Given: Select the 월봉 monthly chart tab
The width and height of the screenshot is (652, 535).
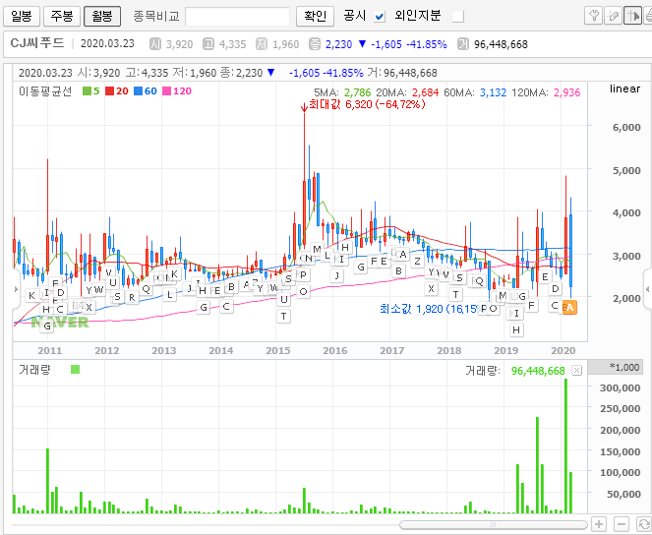Looking at the screenshot, I should coord(102,16).
